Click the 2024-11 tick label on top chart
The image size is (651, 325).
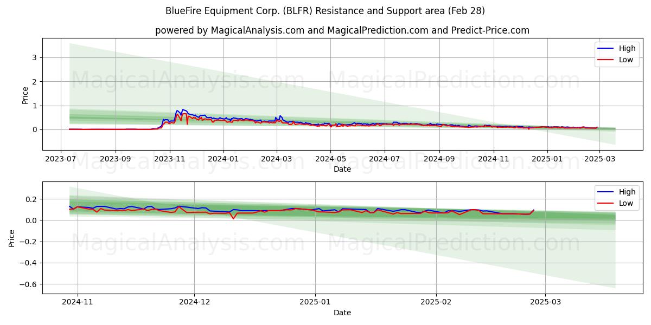(494, 160)
